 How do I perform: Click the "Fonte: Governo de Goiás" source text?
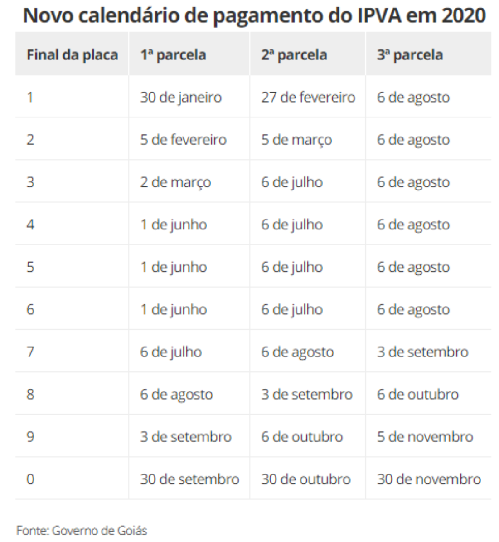(x=82, y=530)
